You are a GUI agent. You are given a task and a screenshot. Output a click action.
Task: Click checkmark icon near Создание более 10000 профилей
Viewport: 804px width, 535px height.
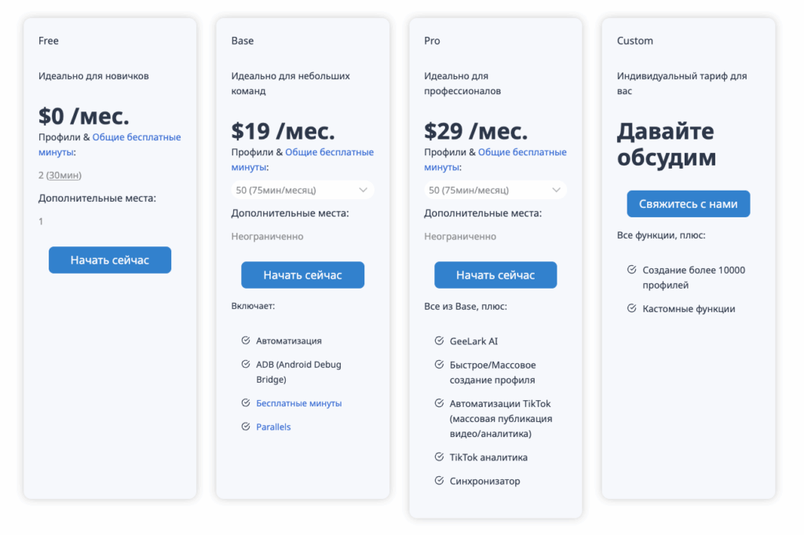[x=630, y=270]
